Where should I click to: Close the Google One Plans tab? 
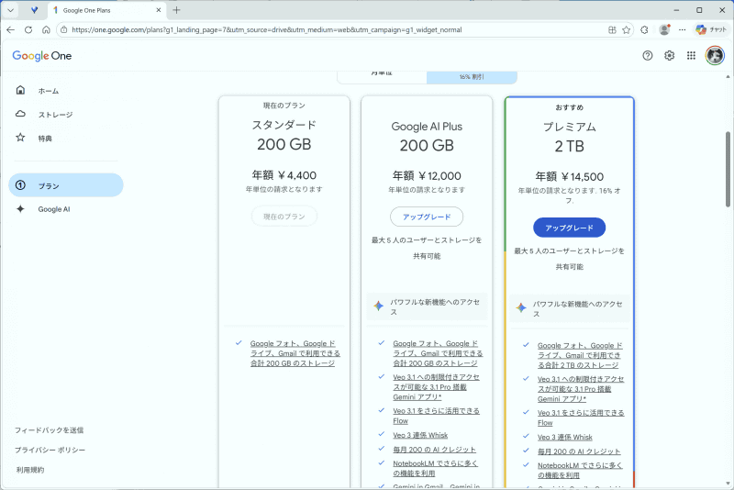point(159,10)
